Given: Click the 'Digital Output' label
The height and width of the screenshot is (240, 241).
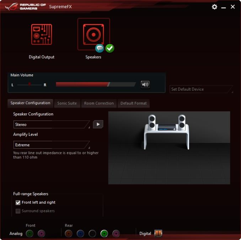Looking at the screenshot, I should coord(42,57).
